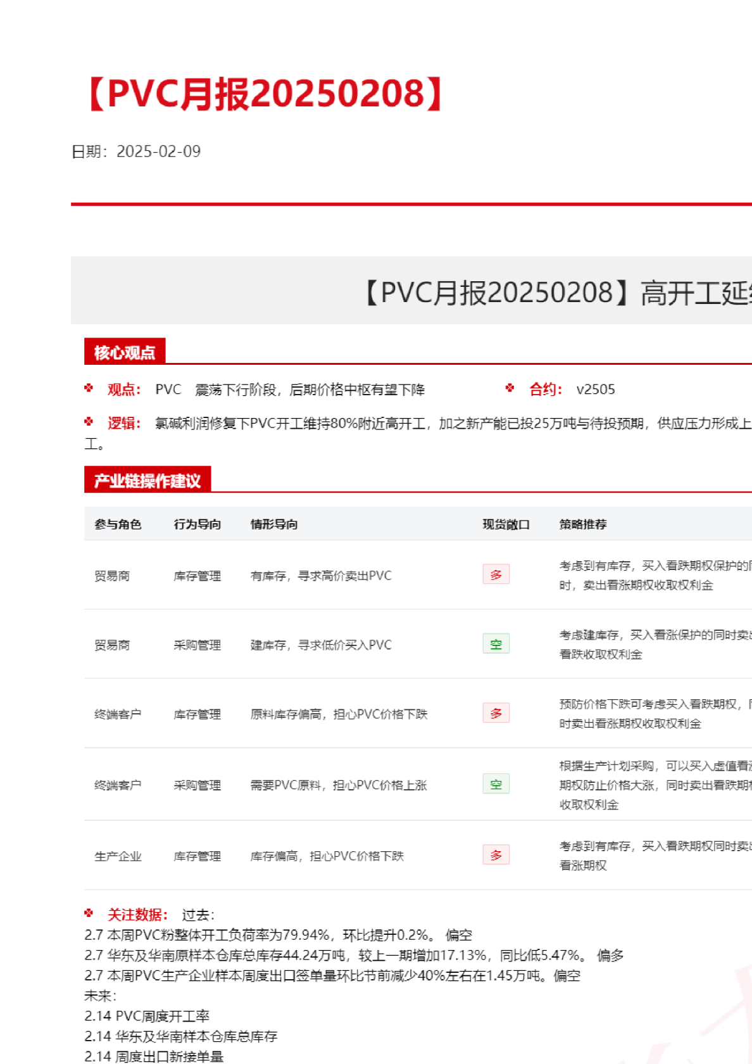Click the red bullet before 逻辑
This screenshot has width=752, height=1064.
tap(89, 422)
